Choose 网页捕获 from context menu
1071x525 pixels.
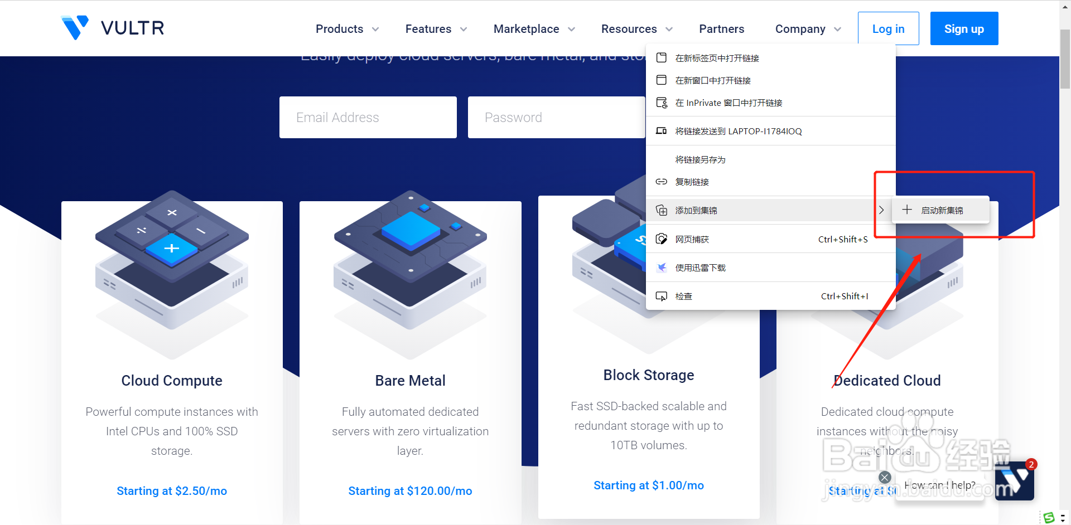[771, 239]
